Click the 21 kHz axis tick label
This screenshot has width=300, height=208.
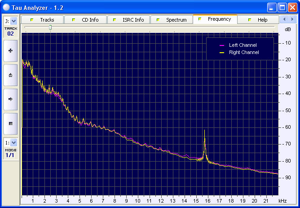tap(266, 201)
